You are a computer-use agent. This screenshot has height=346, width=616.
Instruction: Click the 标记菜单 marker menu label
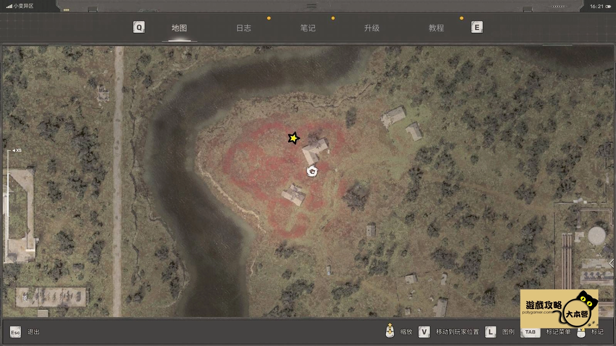click(x=558, y=332)
